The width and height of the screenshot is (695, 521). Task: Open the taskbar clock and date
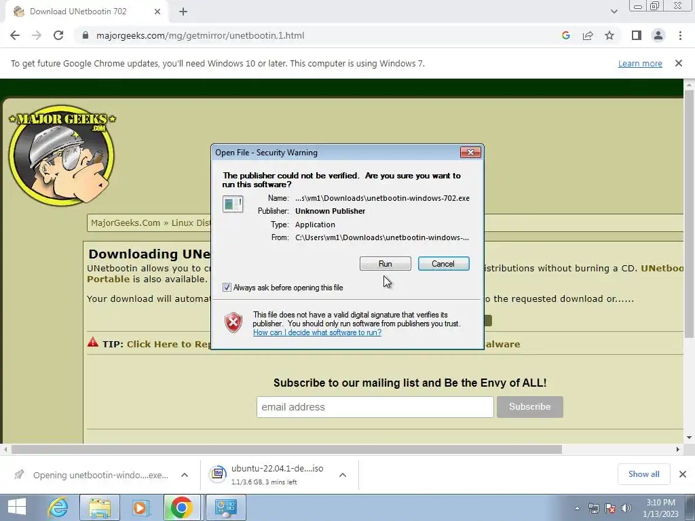pos(660,508)
